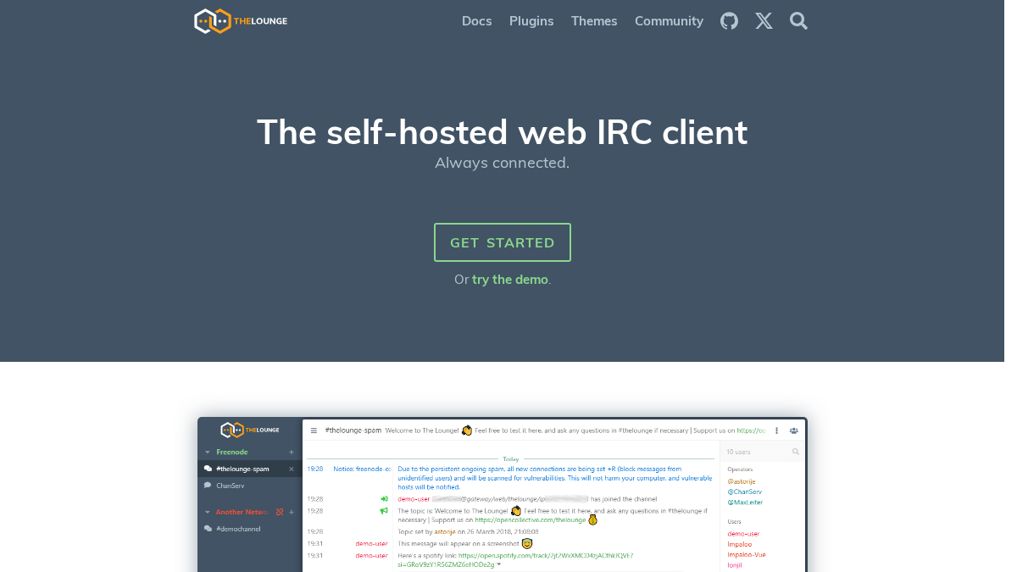Click the green join arrow icon in chat
The image size is (1017, 572).
coord(384,499)
